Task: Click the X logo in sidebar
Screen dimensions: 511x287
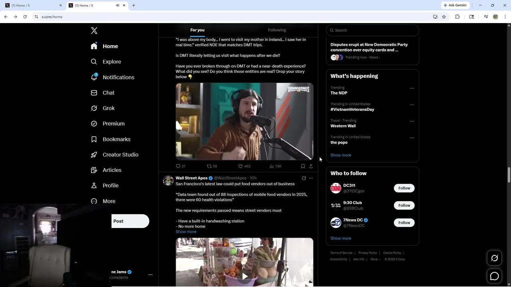Action: coord(94,30)
